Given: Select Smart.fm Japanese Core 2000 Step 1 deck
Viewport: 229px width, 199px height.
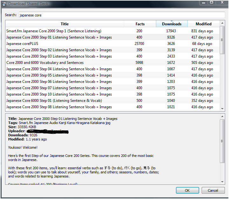Looking at the screenshot, I should (x=54, y=31).
